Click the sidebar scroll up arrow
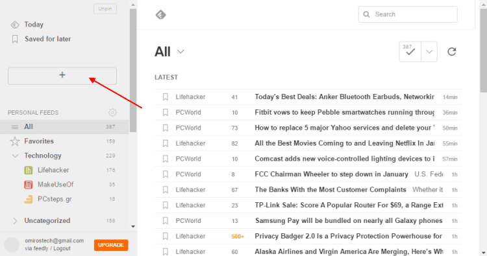 coord(133,5)
